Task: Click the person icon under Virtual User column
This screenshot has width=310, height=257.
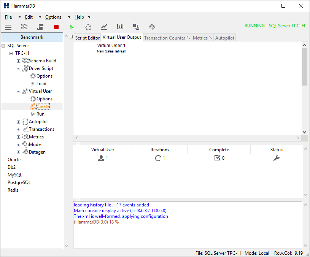Action: click(101, 158)
